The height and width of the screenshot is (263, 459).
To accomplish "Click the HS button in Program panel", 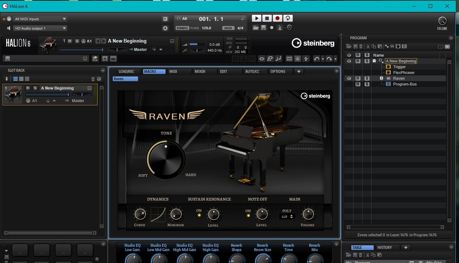I will click(x=440, y=47).
